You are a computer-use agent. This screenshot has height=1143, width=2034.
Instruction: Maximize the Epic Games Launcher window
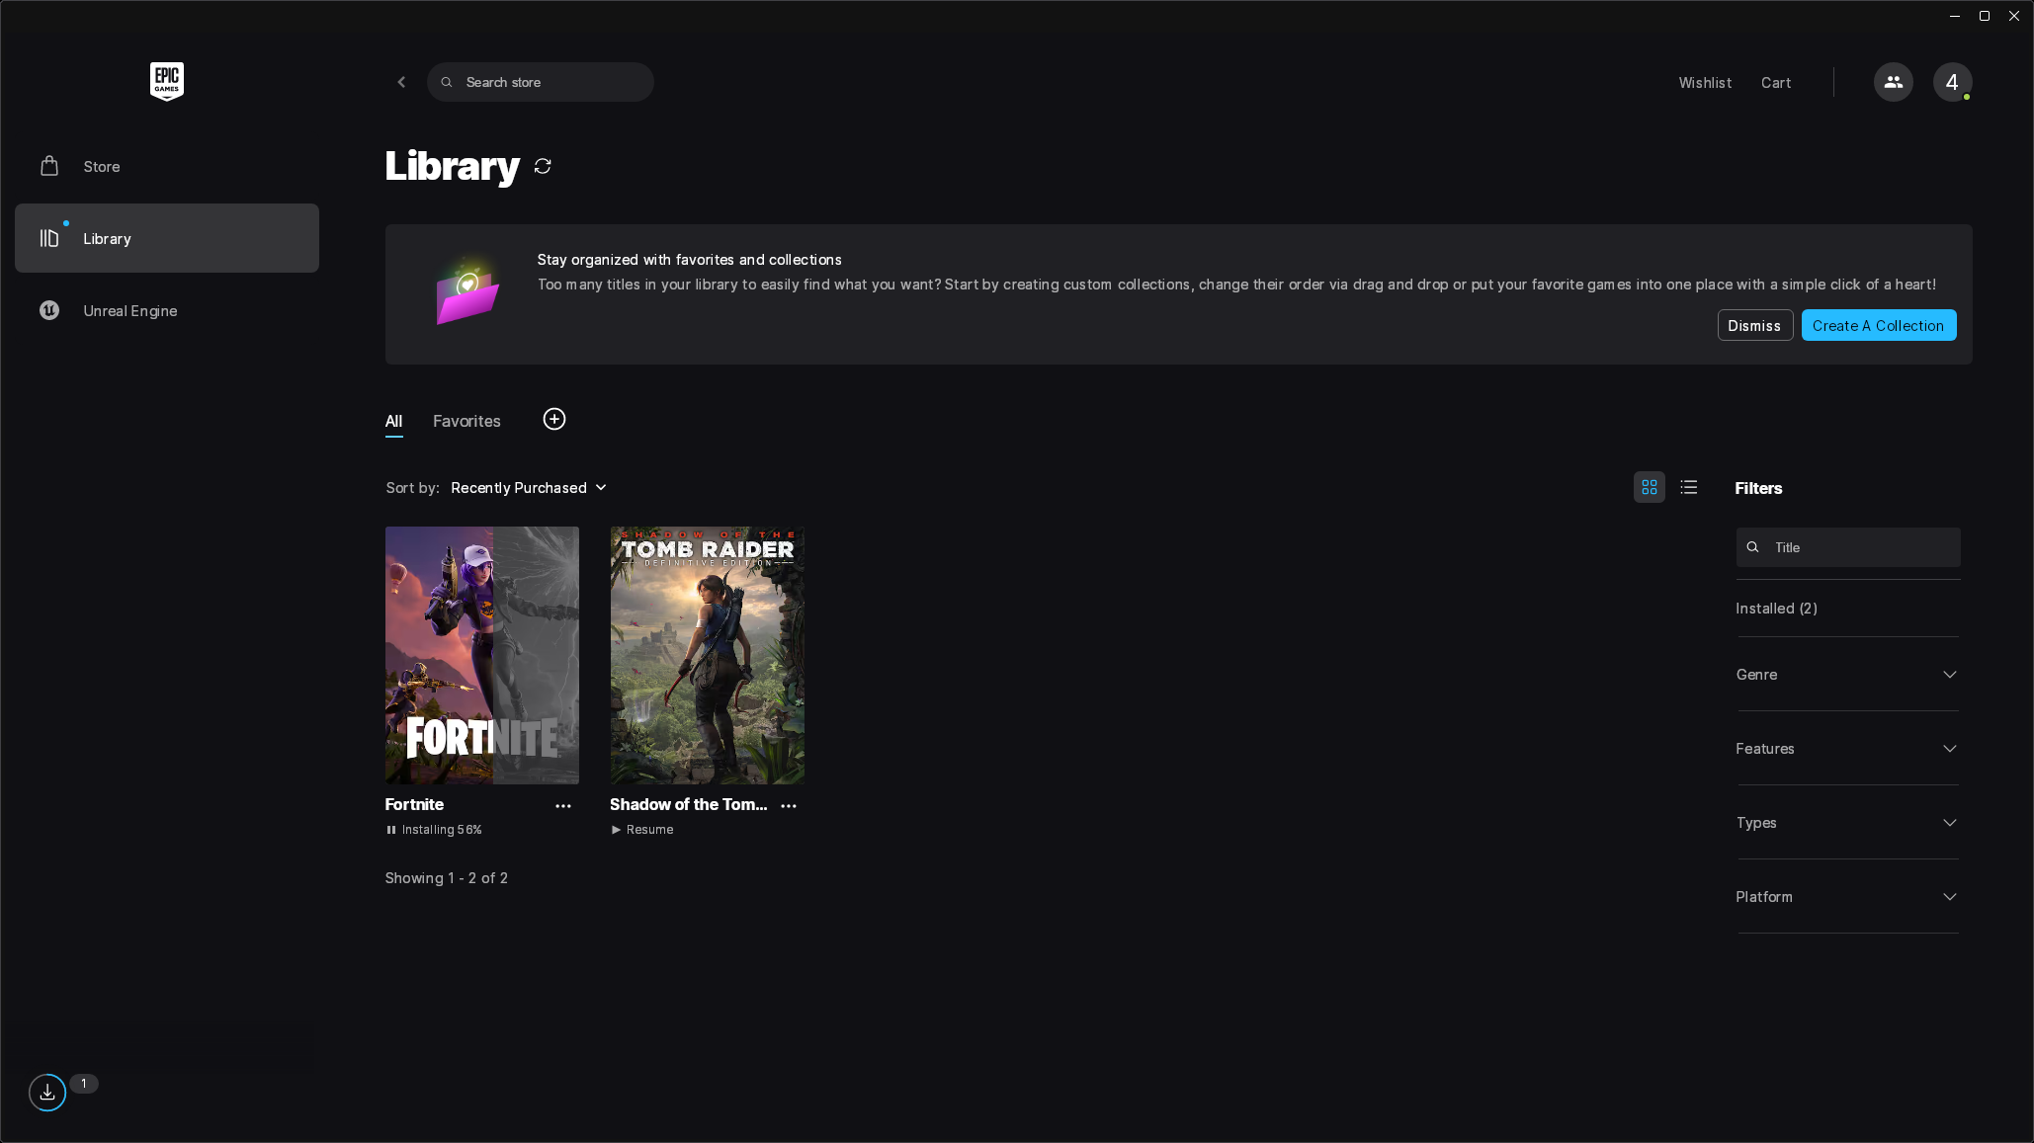click(1984, 16)
